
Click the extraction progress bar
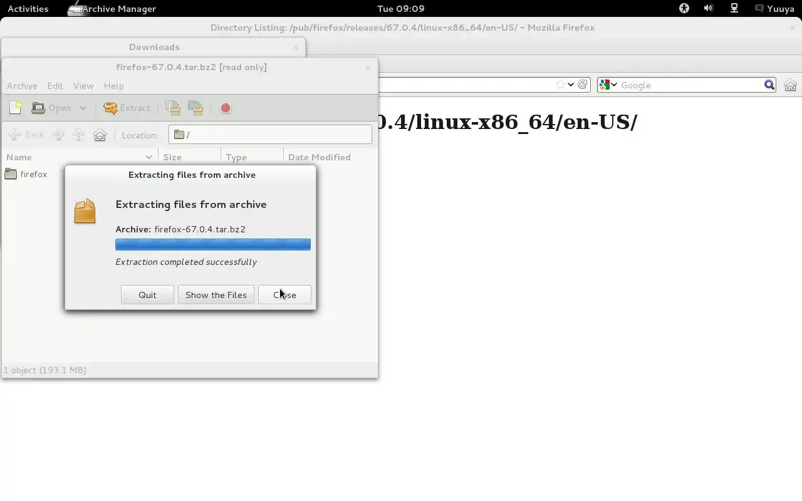[x=213, y=244]
